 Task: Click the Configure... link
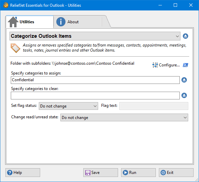click(169, 65)
